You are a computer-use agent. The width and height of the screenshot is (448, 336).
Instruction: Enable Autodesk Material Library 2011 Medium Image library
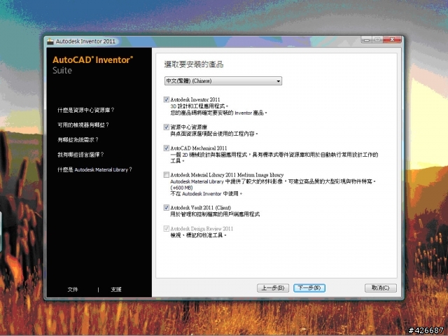(167, 174)
